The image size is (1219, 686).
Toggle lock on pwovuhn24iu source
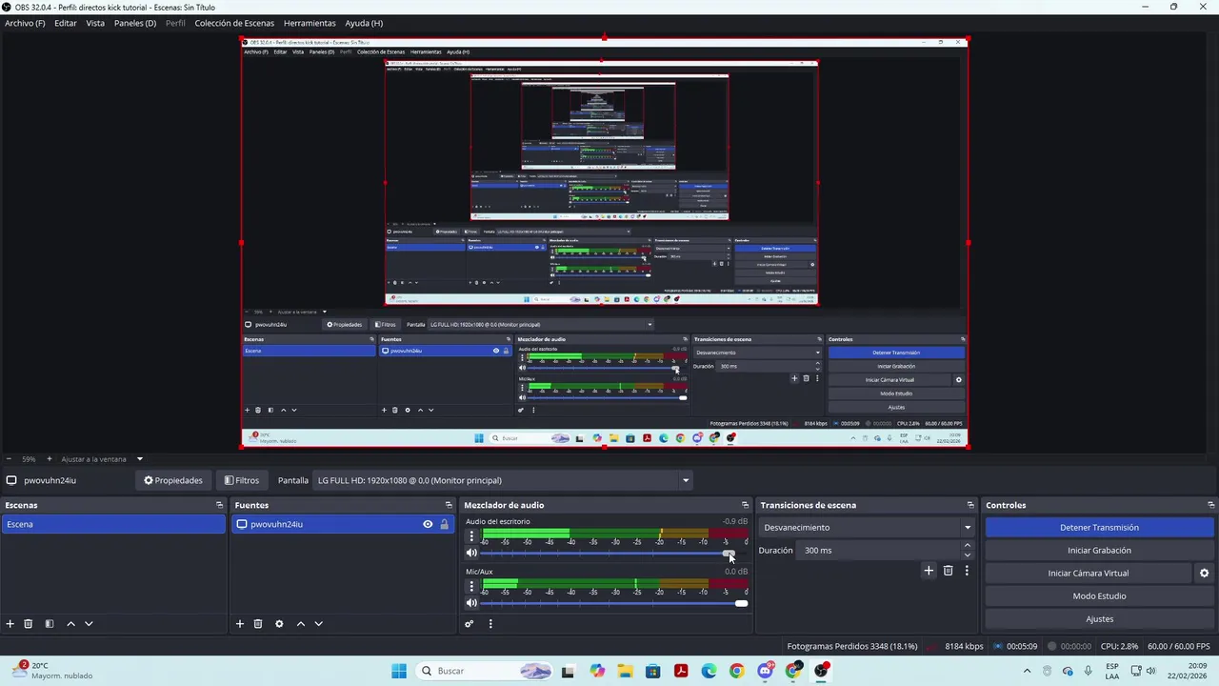tap(444, 524)
